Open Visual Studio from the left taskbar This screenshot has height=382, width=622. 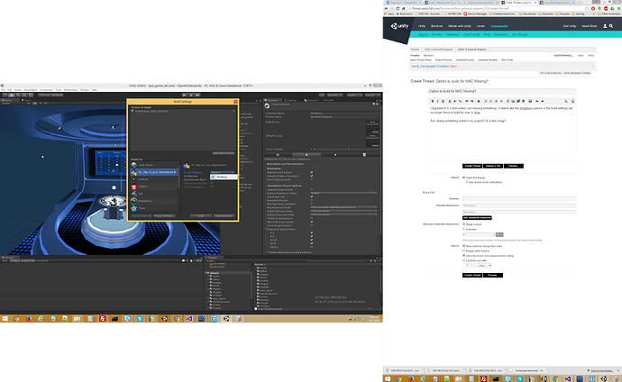189,319
